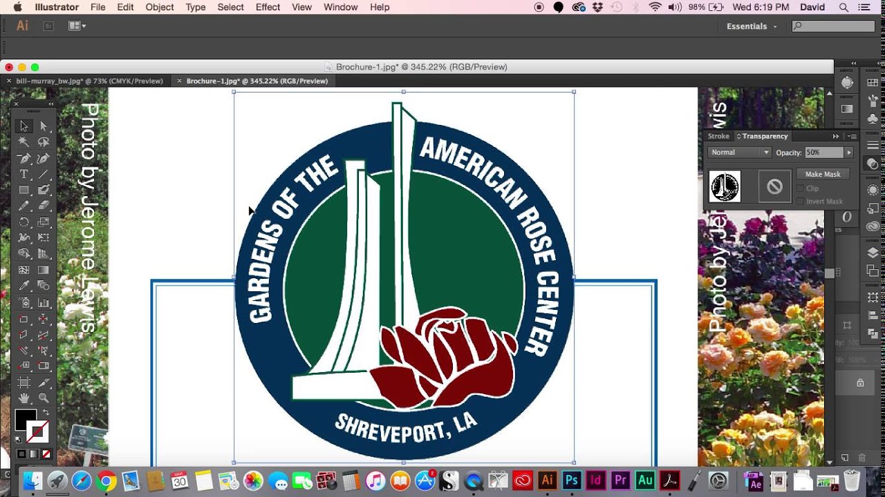The height and width of the screenshot is (497, 885).
Task: Reset to default fill and stroke
Action: coord(19,439)
